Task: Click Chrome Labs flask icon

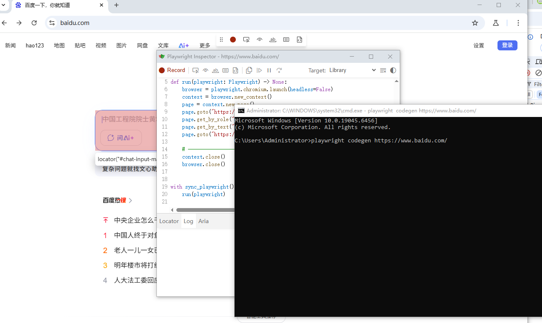Action: tap(496, 23)
